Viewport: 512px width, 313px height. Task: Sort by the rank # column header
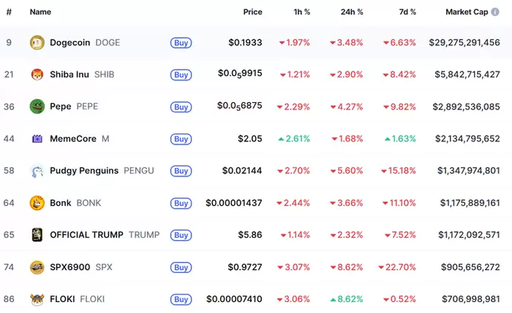click(9, 12)
